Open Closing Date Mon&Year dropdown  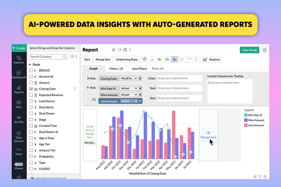click(x=129, y=78)
